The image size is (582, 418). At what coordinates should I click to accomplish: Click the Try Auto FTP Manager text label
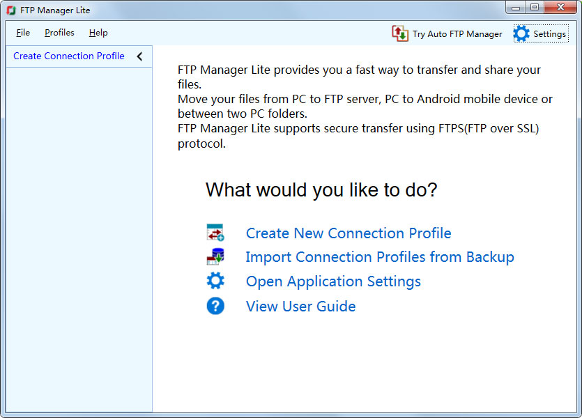(x=457, y=34)
